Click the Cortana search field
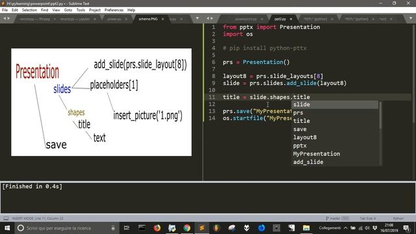The image size is (416, 234). click(x=66, y=228)
